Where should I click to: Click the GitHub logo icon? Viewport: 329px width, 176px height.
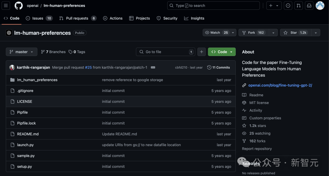point(19,5)
